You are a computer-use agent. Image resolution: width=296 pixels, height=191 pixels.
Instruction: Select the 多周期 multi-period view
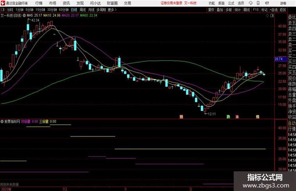(x=101, y=10)
